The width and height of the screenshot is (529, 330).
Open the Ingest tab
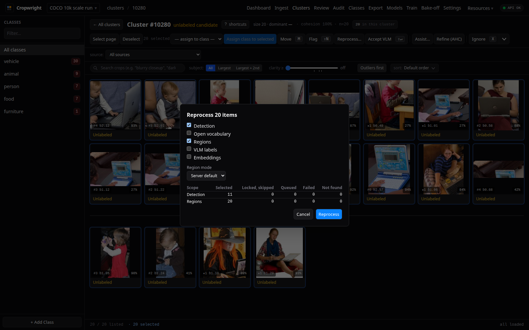tap(281, 8)
